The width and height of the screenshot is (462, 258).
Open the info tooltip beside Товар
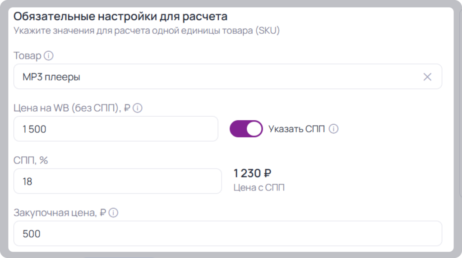[x=49, y=55]
